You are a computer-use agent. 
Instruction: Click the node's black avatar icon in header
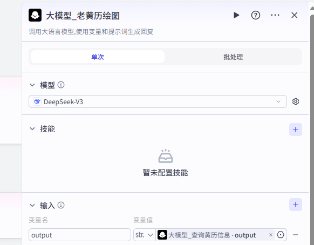(35, 15)
